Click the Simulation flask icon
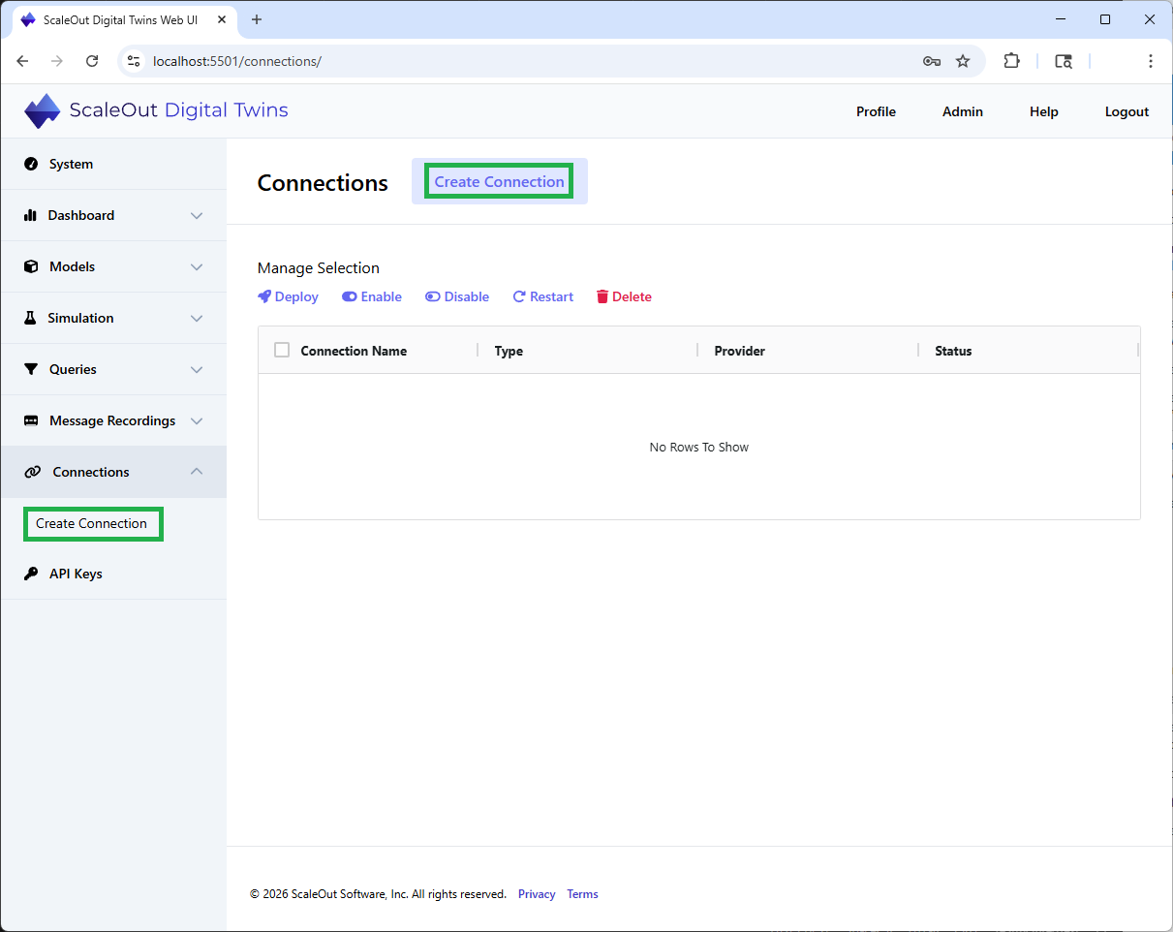The image size is (1173, 932). [30, 318]
